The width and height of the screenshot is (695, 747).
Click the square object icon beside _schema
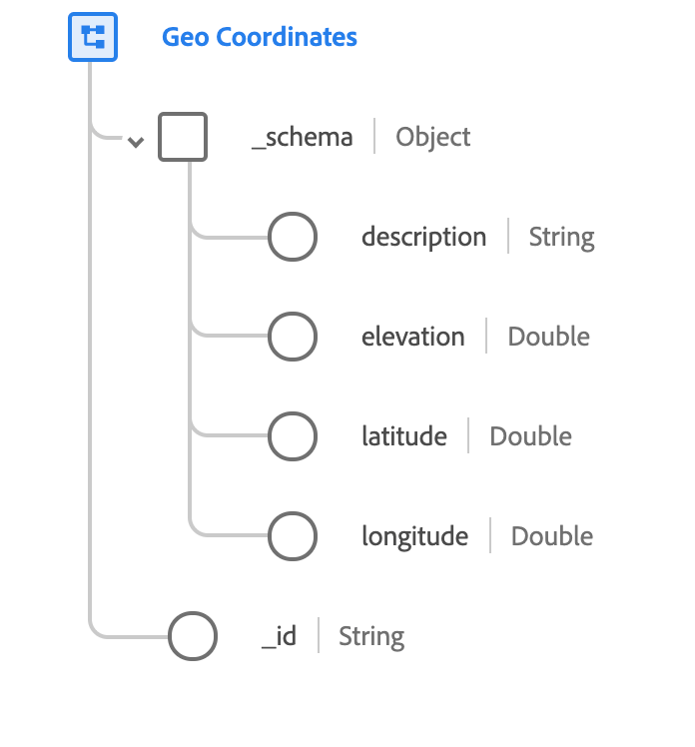[183, 137]
